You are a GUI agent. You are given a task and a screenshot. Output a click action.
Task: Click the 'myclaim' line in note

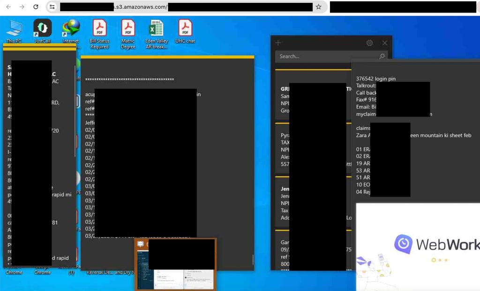[366, 114]
